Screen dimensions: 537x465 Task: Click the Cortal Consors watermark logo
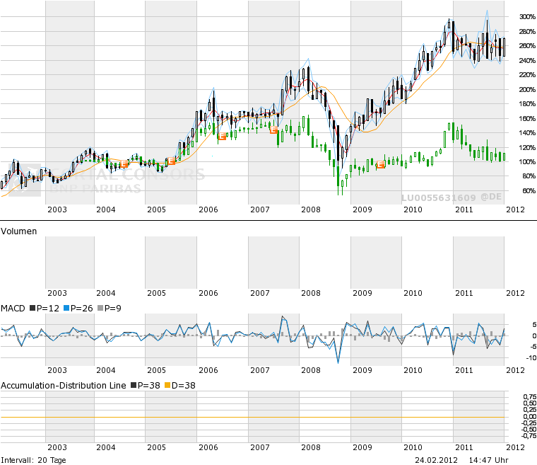coord(106,180)
